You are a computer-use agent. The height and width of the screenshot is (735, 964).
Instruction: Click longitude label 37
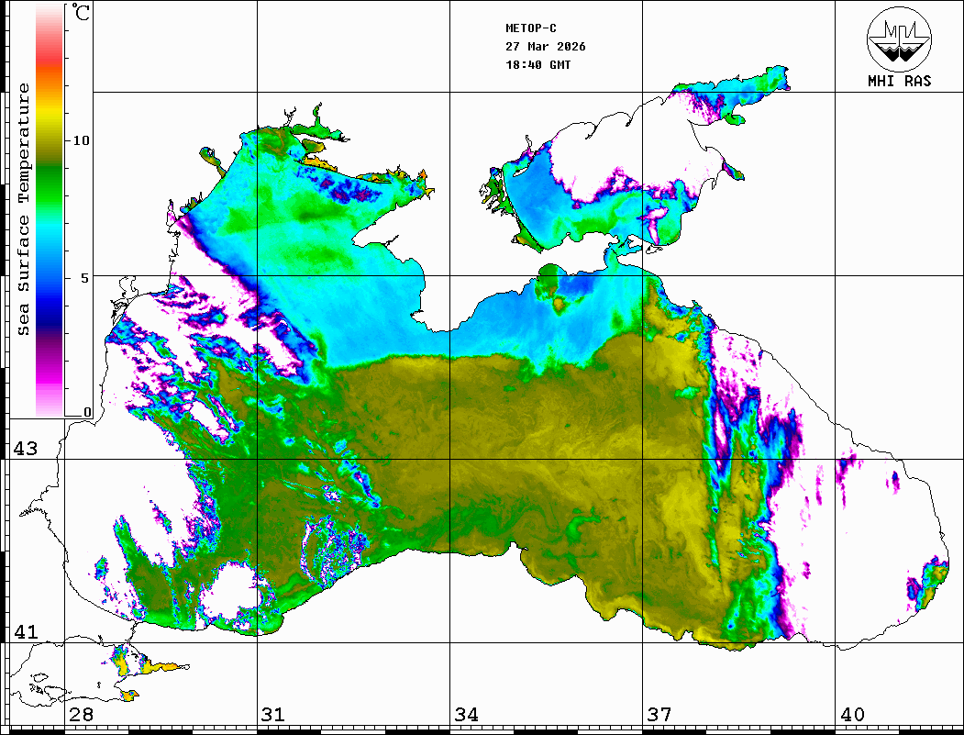(x=658, y=715)
